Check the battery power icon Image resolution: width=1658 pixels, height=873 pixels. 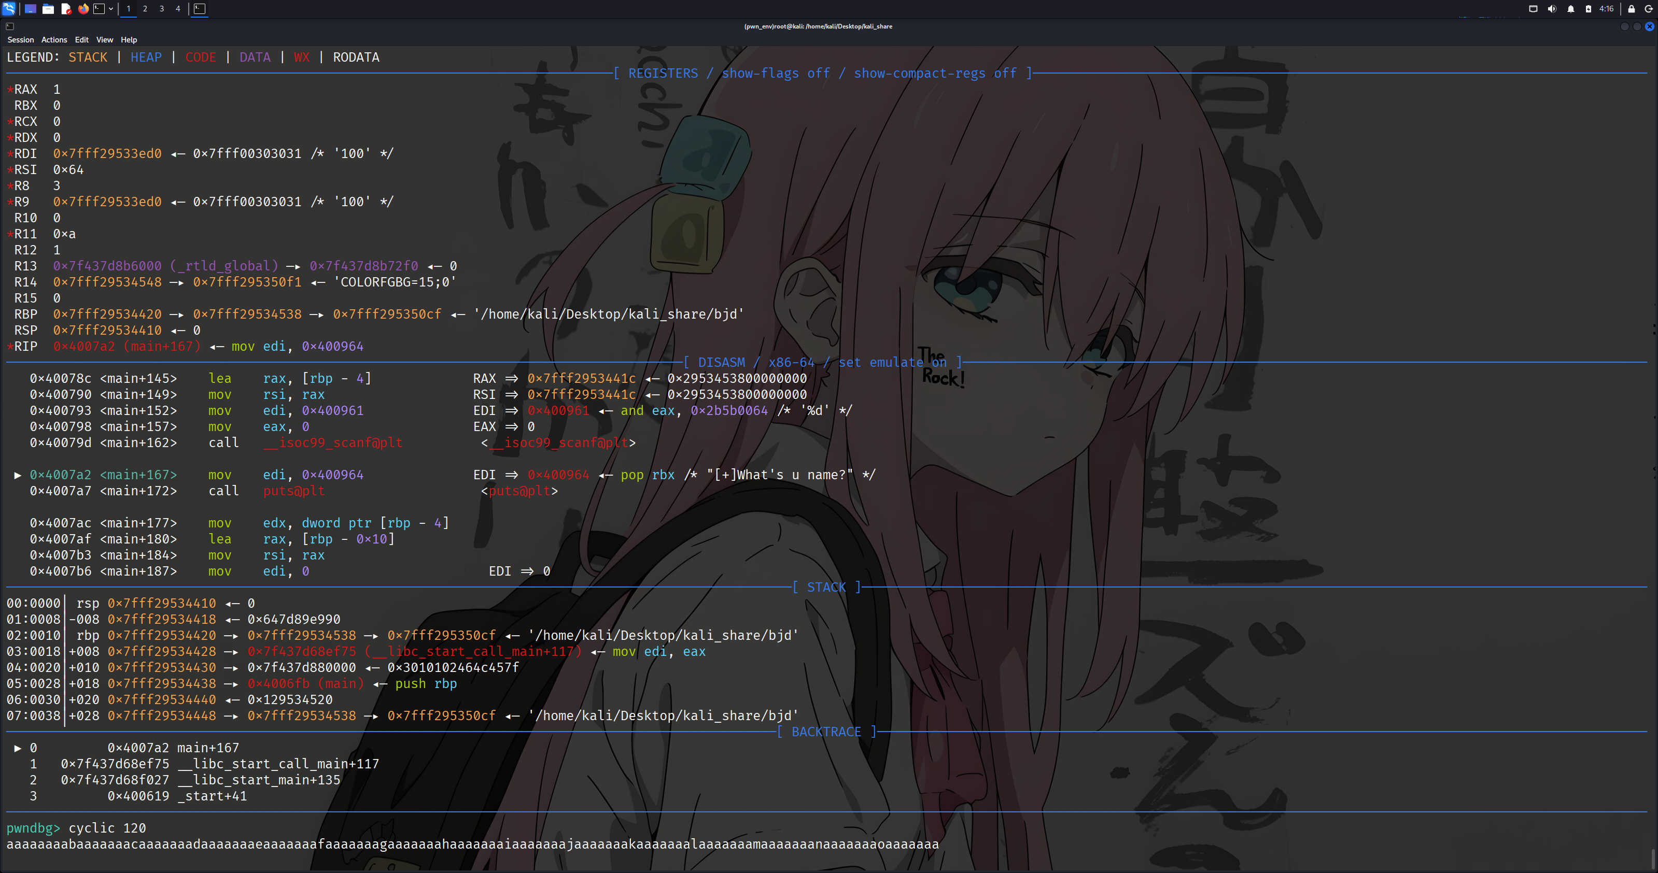(x=1589, y=8)
